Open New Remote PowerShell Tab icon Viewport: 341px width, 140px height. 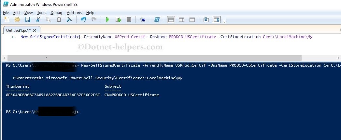143,20
